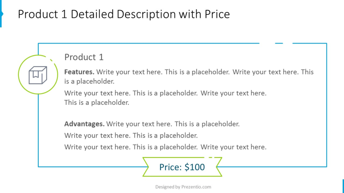The height and width of the screenshot is (193, 344).
Task: Click the Advantages first line text
Action: pos(152,124)
